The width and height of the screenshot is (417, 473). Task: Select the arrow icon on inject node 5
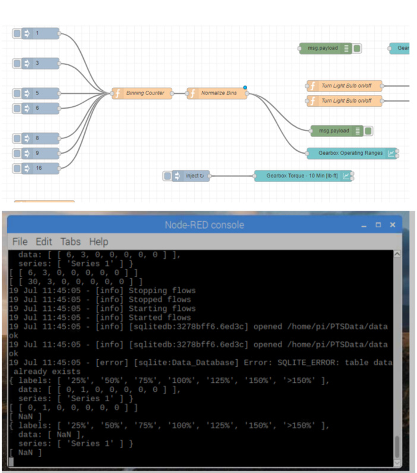27,93
